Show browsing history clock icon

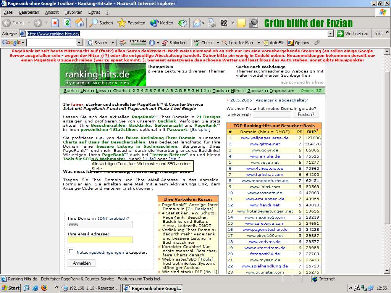click(x=183, y=23)
